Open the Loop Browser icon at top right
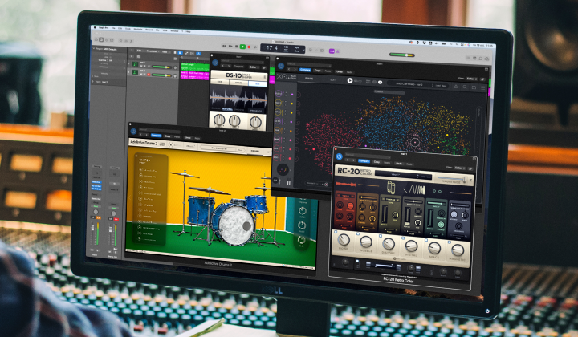 point(481,59)
